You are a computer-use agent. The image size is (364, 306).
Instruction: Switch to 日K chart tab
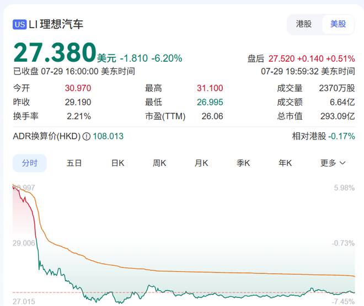coord(117,163)
